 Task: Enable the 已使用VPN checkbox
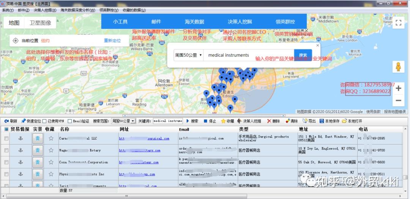(44, 121)
